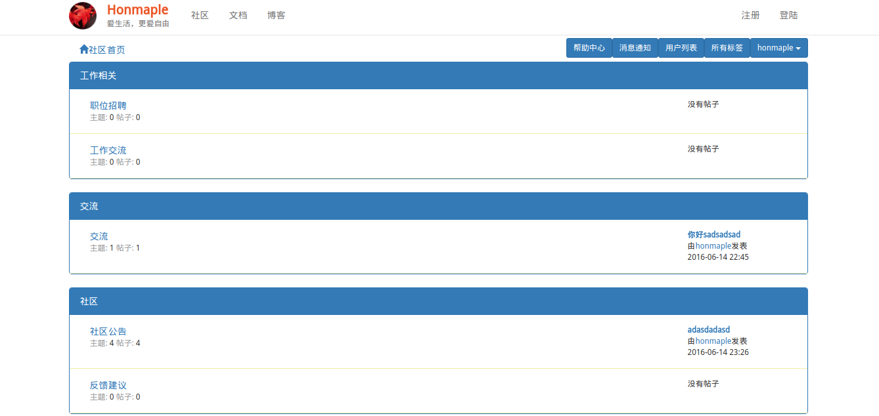
Task: Click honmaple author of 你好sadsadsad
Action: [713, 245]
